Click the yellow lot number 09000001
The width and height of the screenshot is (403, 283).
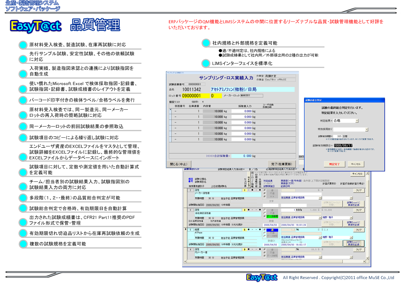195,96
